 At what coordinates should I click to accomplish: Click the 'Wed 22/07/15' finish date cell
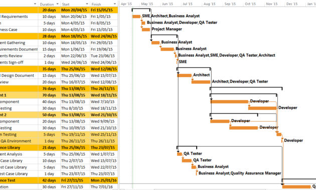click(104, 167)
